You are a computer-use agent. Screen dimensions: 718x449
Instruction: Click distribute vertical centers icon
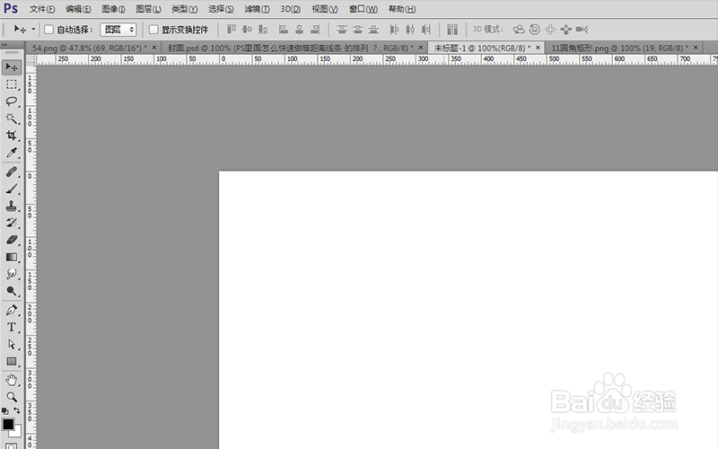(357, 30)
